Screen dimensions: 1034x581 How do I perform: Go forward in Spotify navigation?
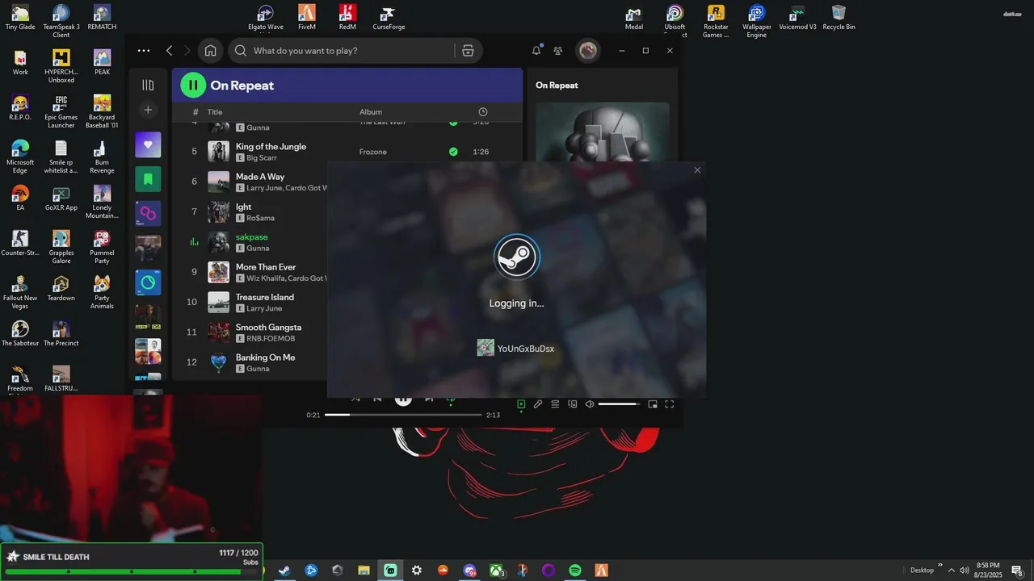[x=187, y=50]
